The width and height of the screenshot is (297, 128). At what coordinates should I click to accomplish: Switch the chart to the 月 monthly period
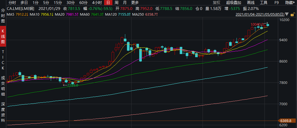[x=125, y=3]
